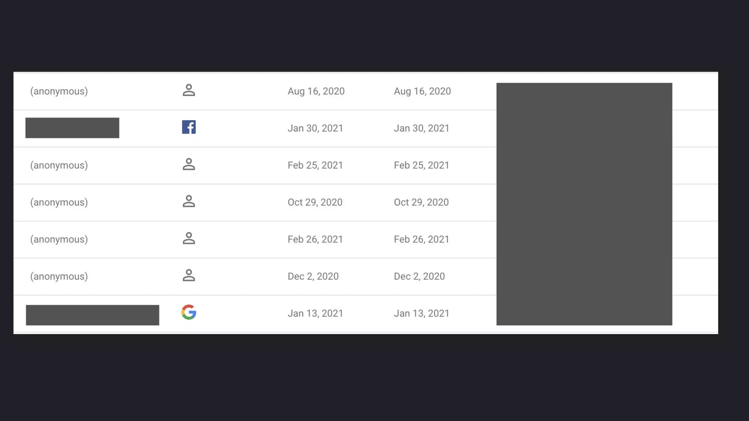Viewport: 749px width, 421px height.
Task: Select the right-hand Feb 25, 2021 date
Action: coord(421,165)
